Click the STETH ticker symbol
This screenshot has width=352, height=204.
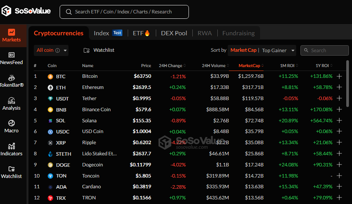click(63, 154)
